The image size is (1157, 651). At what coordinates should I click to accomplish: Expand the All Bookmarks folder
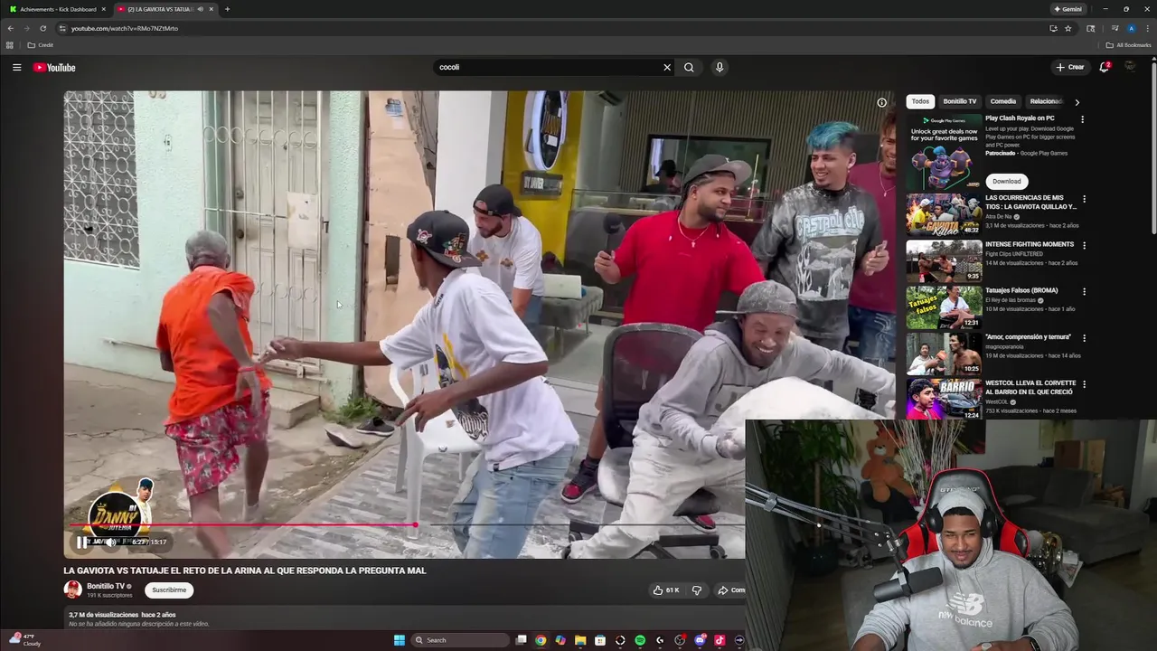click(x=1128, y=45)
